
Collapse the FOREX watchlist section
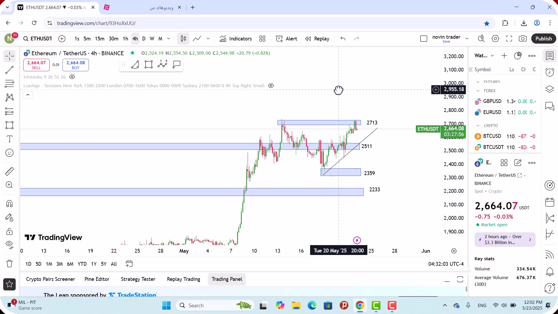(478, 91)
